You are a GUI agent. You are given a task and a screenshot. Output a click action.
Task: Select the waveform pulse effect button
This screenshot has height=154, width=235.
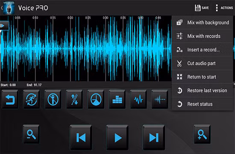(x=138, y=99)
